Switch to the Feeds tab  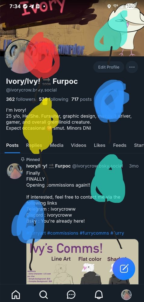click(120, 145)
